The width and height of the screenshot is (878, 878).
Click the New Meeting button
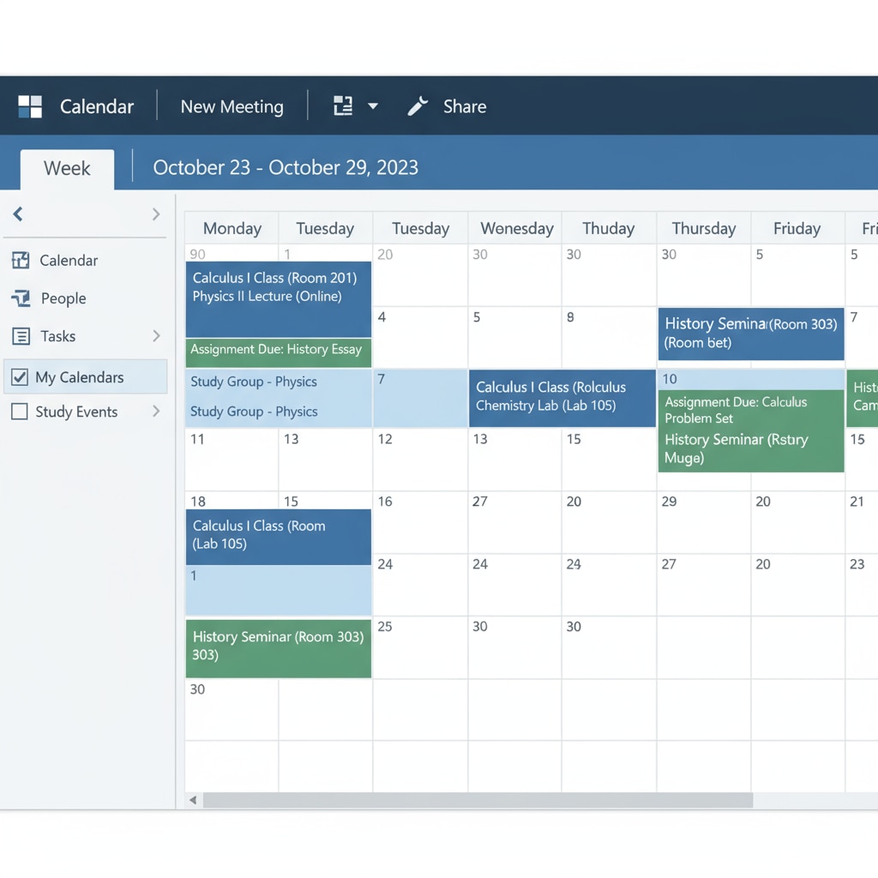(232, 106)
